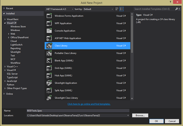Screen dimensions: 183x126
Task: Collapse the Visual C# node
Action: pos(5,23)
